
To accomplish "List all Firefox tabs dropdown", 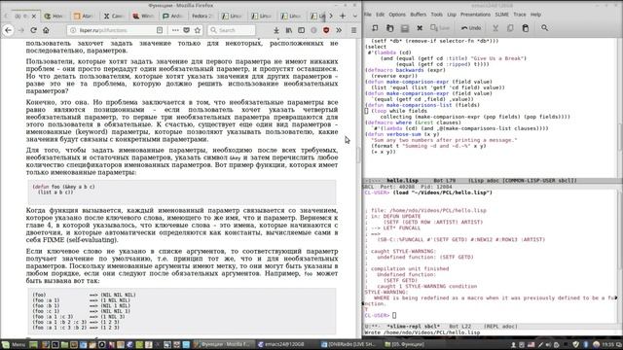I will coord(354,16).
